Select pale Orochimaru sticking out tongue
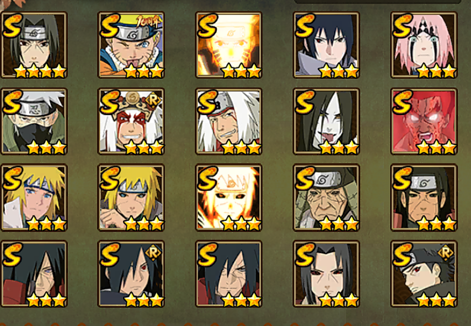Screen dimensions: 471x326 click(x=326, y=121)
